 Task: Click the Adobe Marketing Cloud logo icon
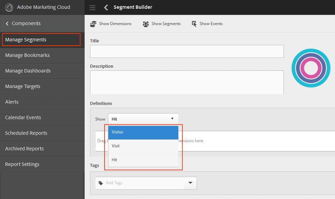coord(9,7)
